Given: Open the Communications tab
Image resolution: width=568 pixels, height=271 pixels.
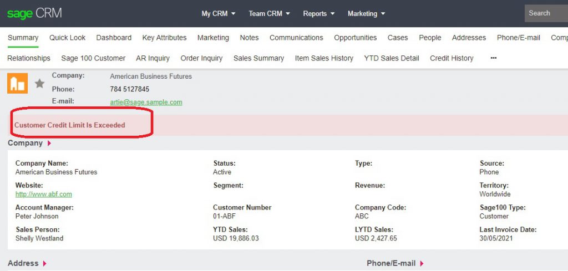Looking at the screenshot, I should point(296,38).
